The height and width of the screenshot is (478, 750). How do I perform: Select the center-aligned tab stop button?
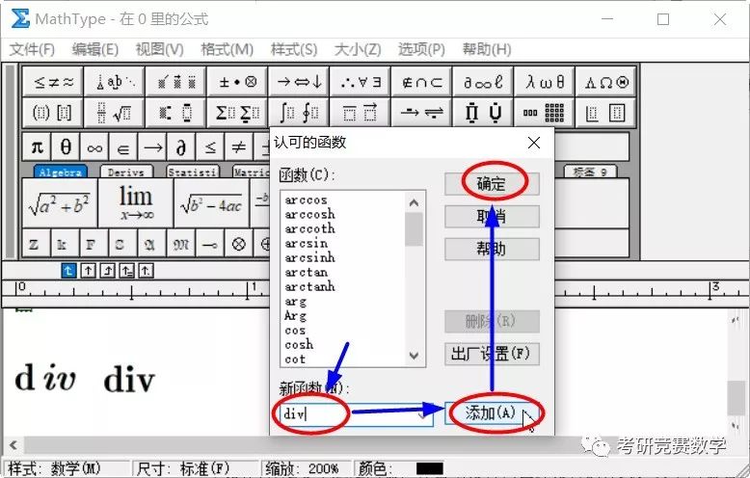[88, 271]
